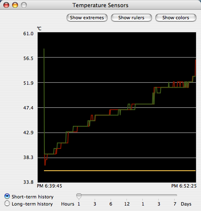Click the Show extremes button
This screenshot has width=201, height=211.
[x=87, y=18]
